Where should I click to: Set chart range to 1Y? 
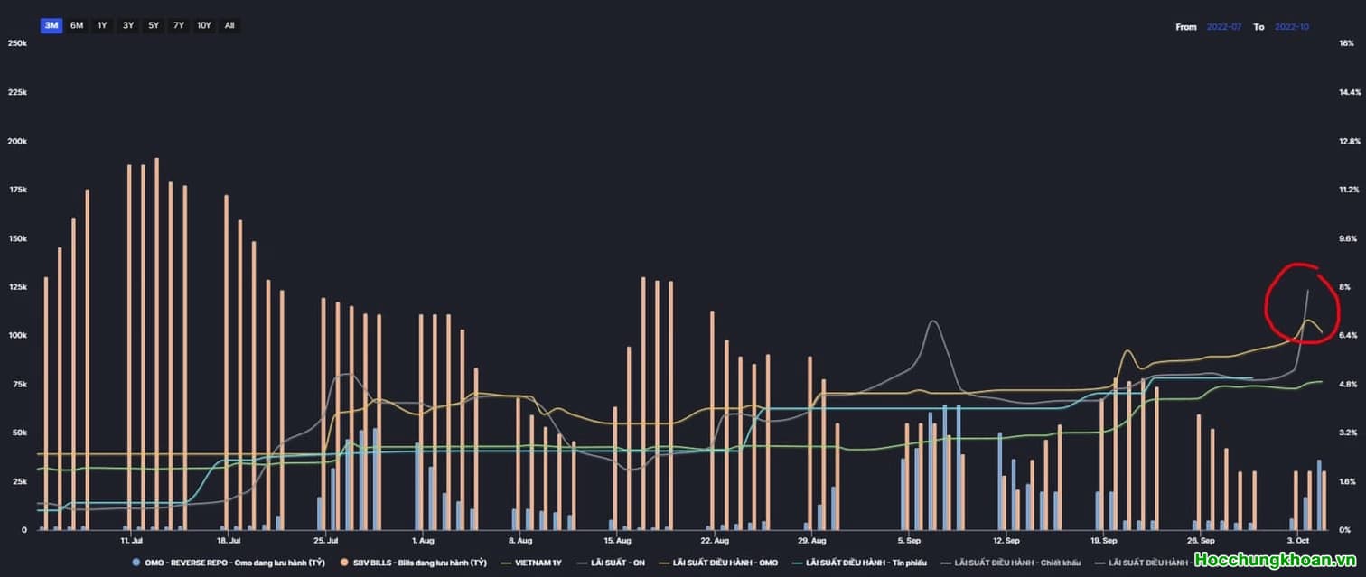(102, 26)
